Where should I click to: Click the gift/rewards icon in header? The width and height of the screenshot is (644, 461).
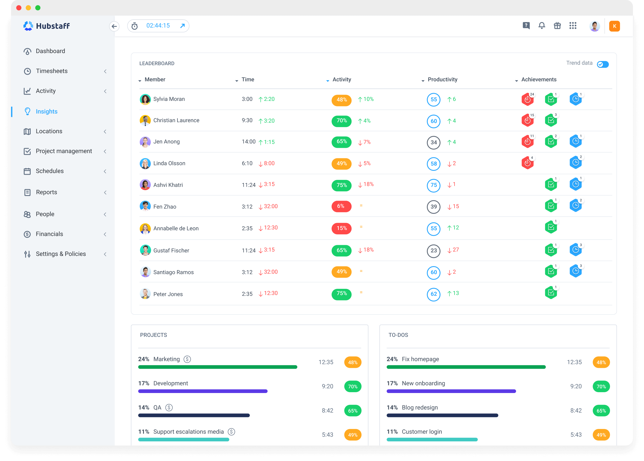pyautogui.click(x=558, y=25)
